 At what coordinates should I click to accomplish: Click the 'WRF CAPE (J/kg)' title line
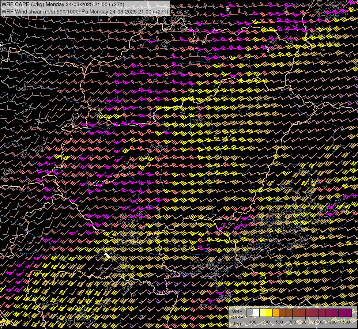[x=63, y=4]
